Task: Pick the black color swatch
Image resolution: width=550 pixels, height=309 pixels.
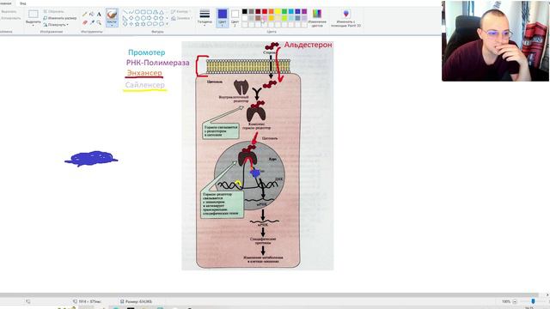Action: (244, 11)
